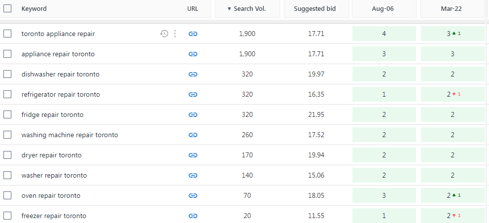Check the box for washing machine repair toronto
This screenshot has height=223, width=489.
pyautogui.click(x=7, y=135)
